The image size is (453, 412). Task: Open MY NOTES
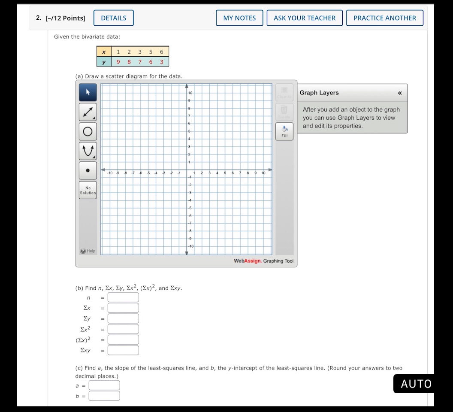[239, 18]
